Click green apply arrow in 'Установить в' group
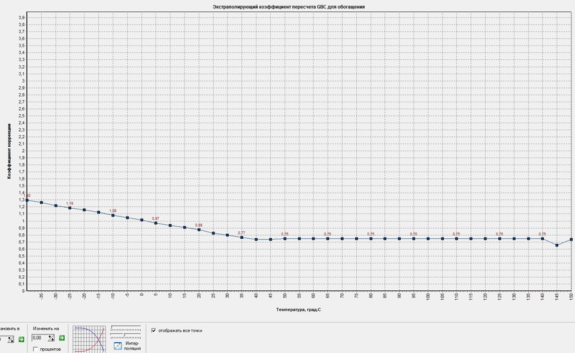The width and height of the screenshot is (575, 353). [x=22, y=339]
